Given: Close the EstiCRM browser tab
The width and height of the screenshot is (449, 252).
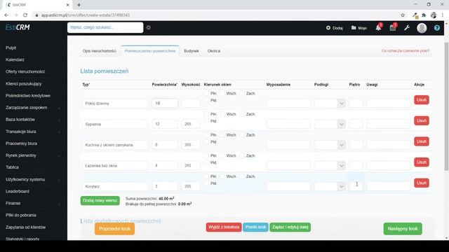Looking at the screenshot, I should click(x=67, y=5).
